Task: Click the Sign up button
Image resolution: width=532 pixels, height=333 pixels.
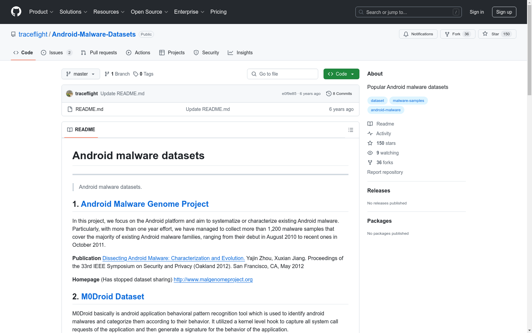Action: click(504, 12)
